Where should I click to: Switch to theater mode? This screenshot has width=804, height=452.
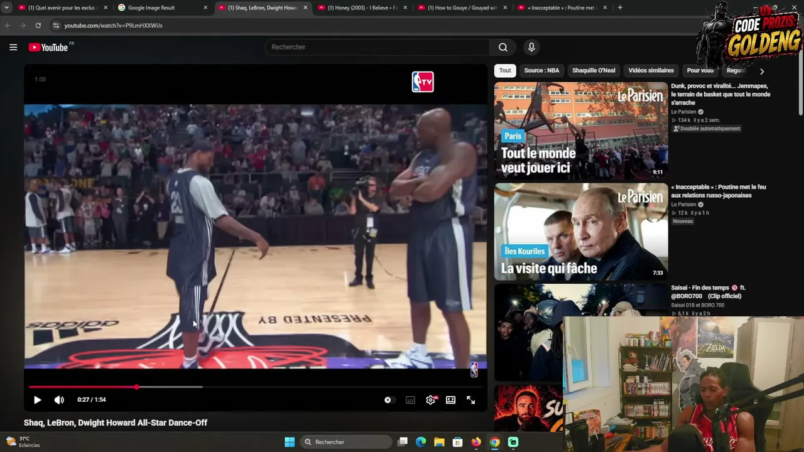pos(450,400)
